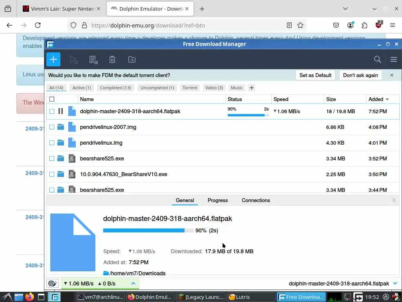Click the padlock site info icon
This screenshot has height=302, width=402.
[x=84, y=25]
